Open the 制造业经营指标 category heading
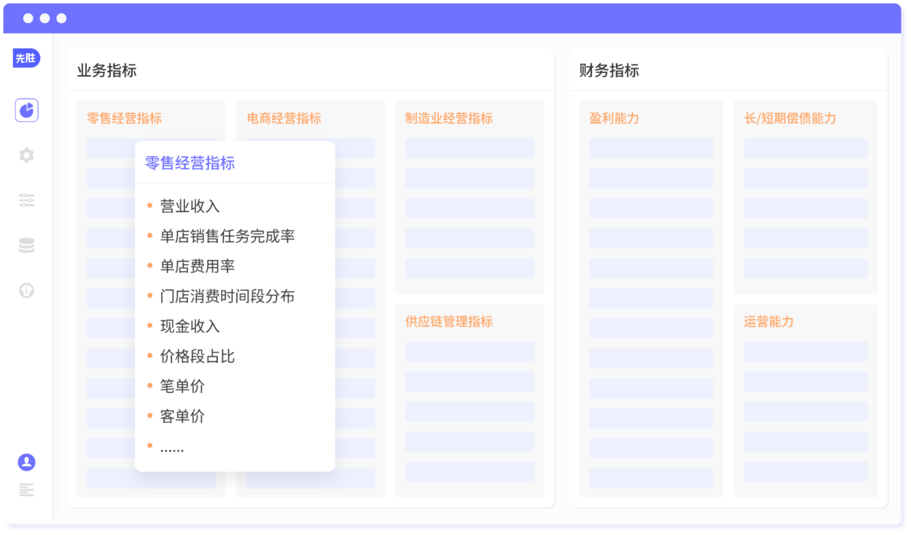This screenshot has width=911, height=535. (x=449, y=118)
